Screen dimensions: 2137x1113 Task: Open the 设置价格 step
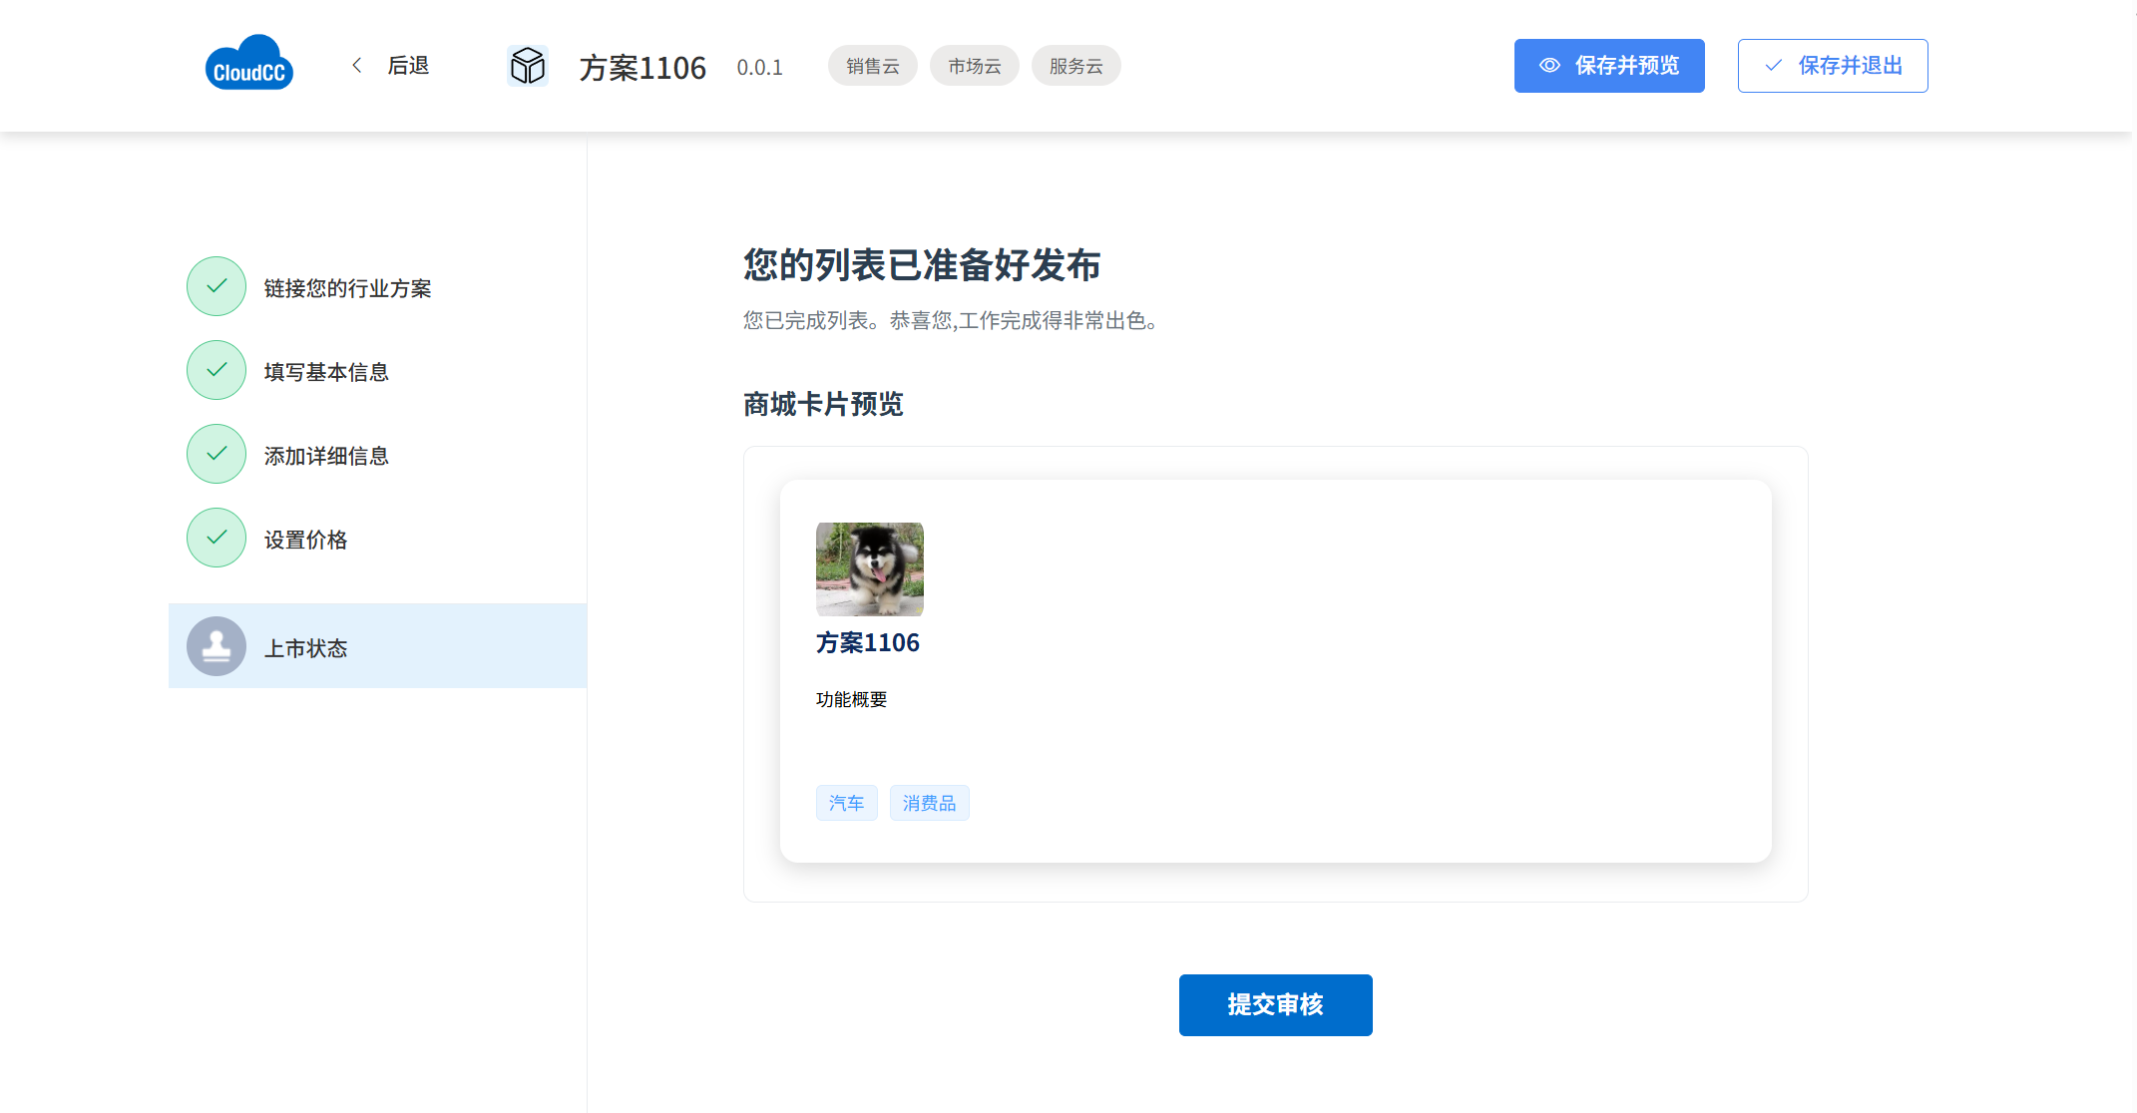coord(305,540)
